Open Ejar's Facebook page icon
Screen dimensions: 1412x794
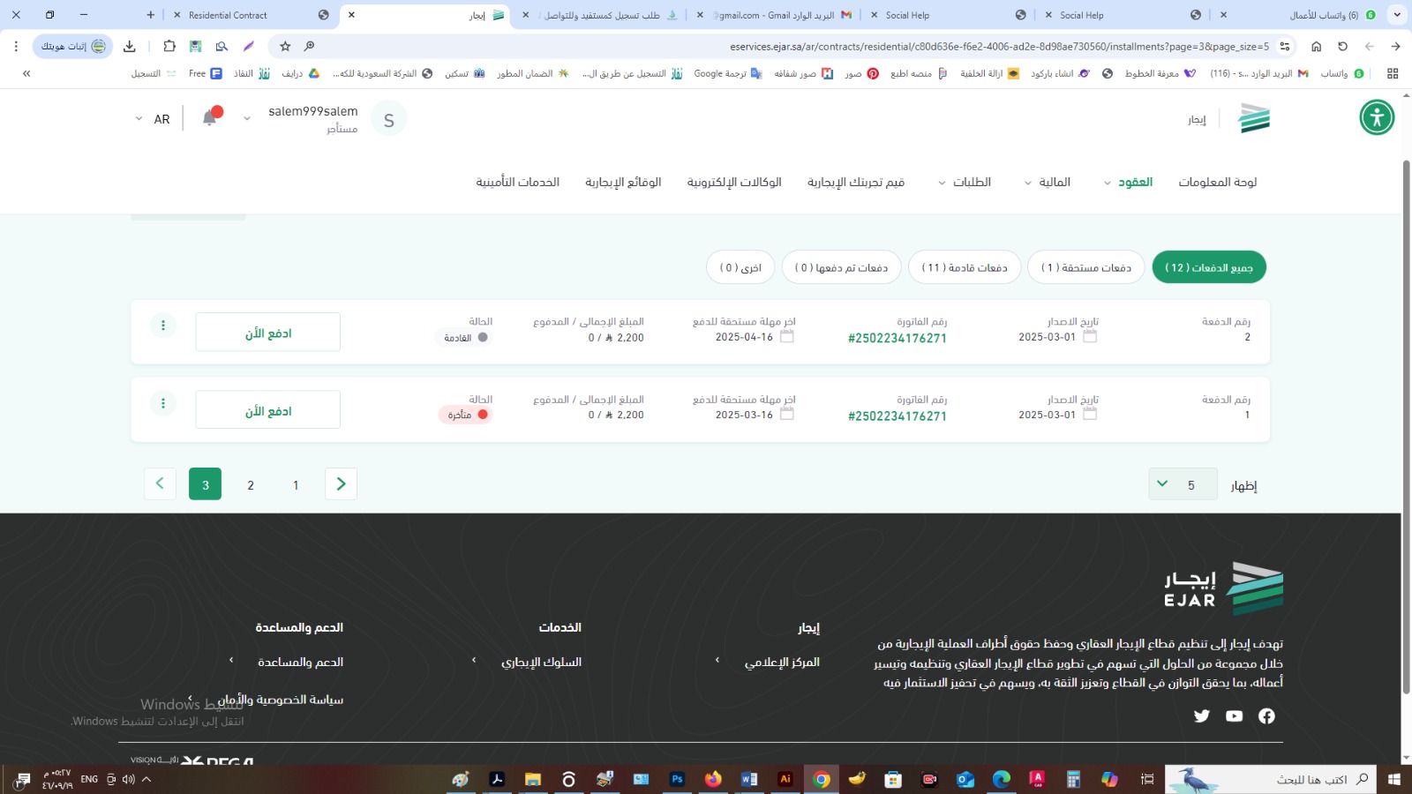point(1266,715)
